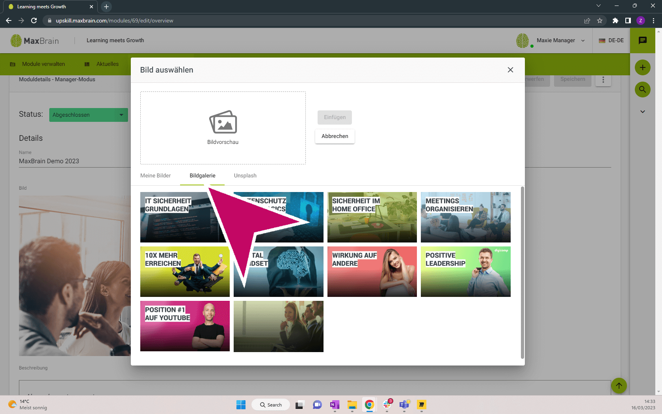Expand the chevron below the search button
The image size is (662, 414).
[x=643, y=112]
